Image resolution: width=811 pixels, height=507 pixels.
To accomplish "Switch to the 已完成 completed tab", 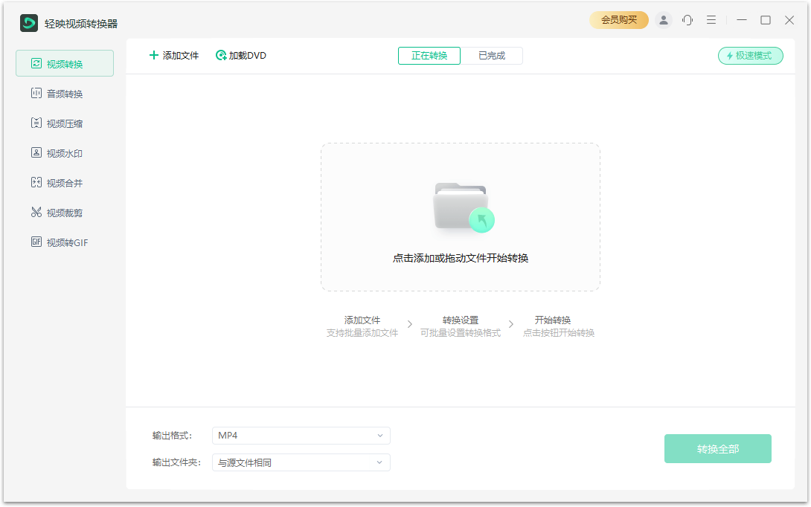I will point(493,55).
